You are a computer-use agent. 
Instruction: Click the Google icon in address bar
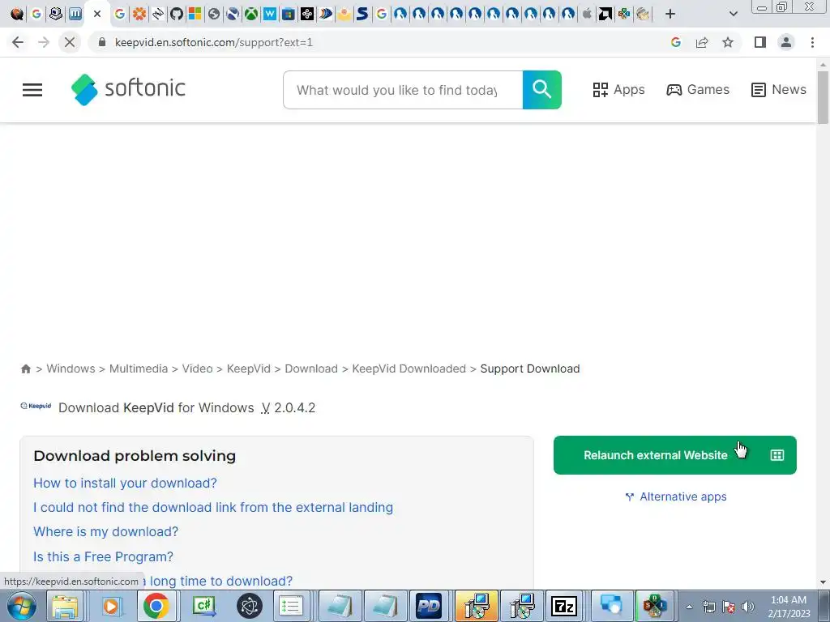click(675, 42)
